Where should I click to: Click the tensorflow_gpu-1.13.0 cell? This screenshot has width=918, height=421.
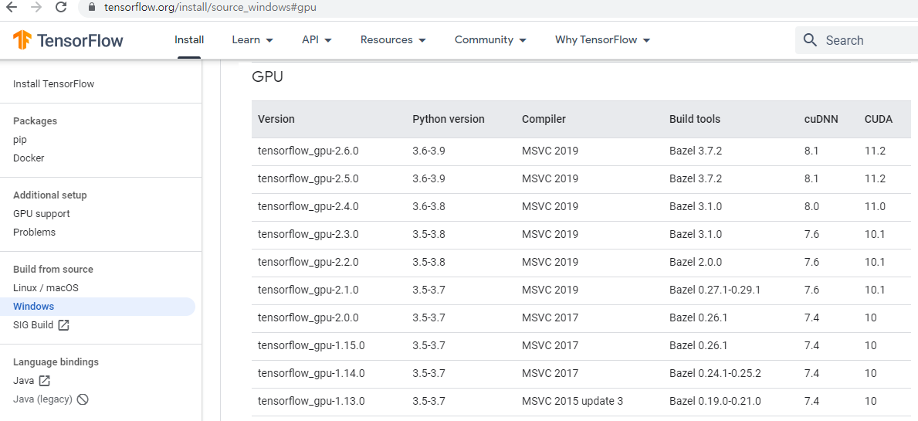[311, 401]
